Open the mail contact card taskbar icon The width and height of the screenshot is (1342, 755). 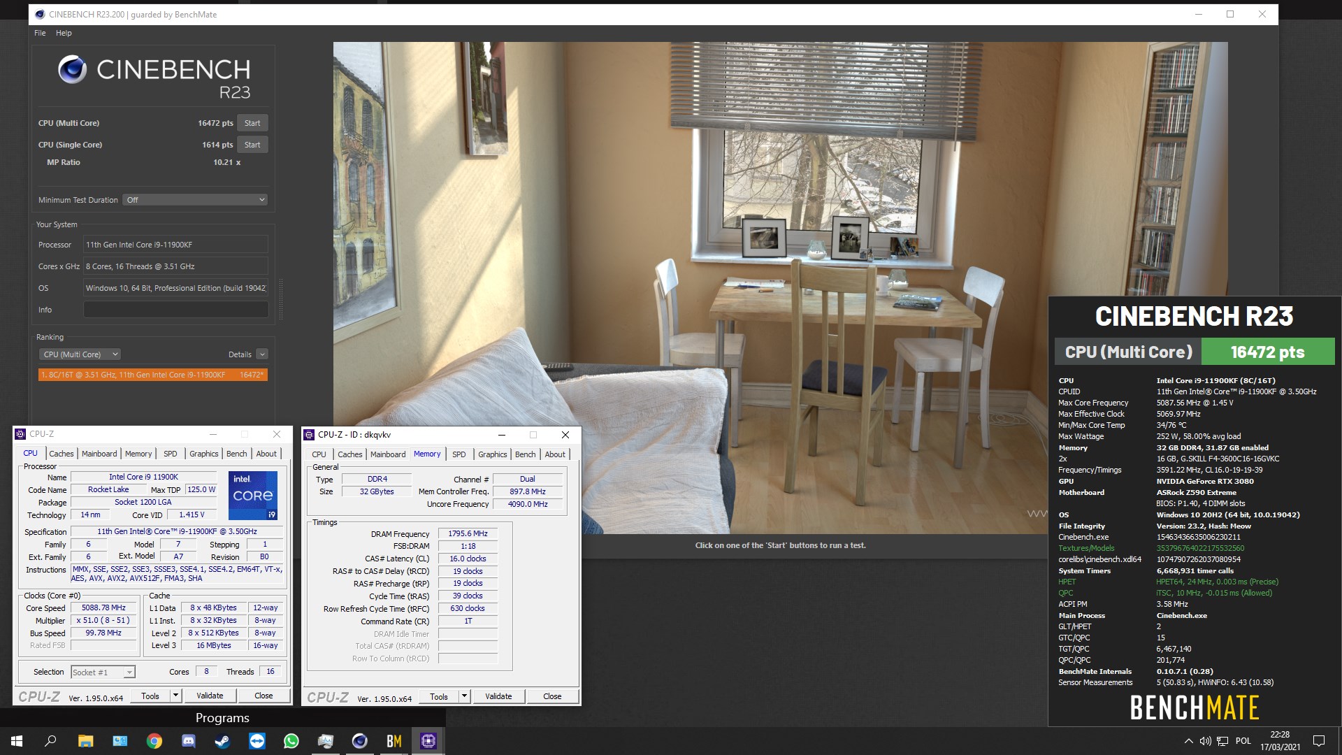pos(120,741)
